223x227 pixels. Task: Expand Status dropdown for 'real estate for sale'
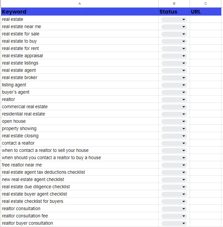pos(174,34)
